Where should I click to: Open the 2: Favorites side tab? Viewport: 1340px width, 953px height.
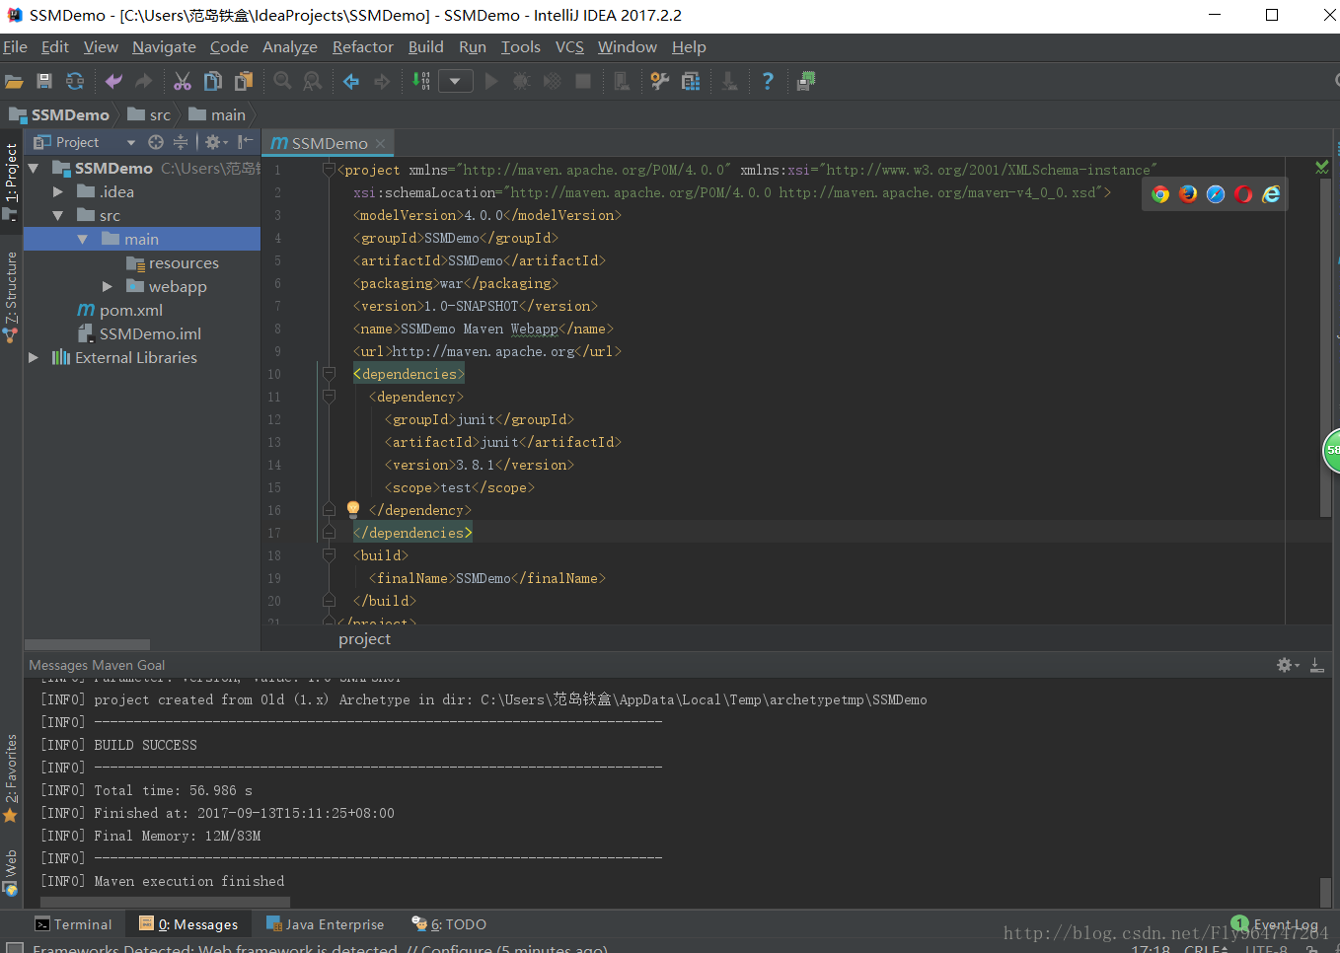tap(11, 778)
